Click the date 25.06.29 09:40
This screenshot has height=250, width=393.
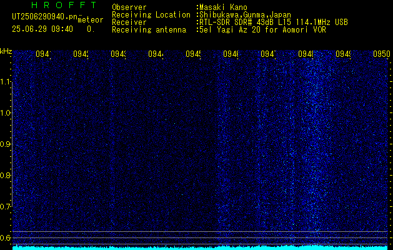tap(42, 29)
